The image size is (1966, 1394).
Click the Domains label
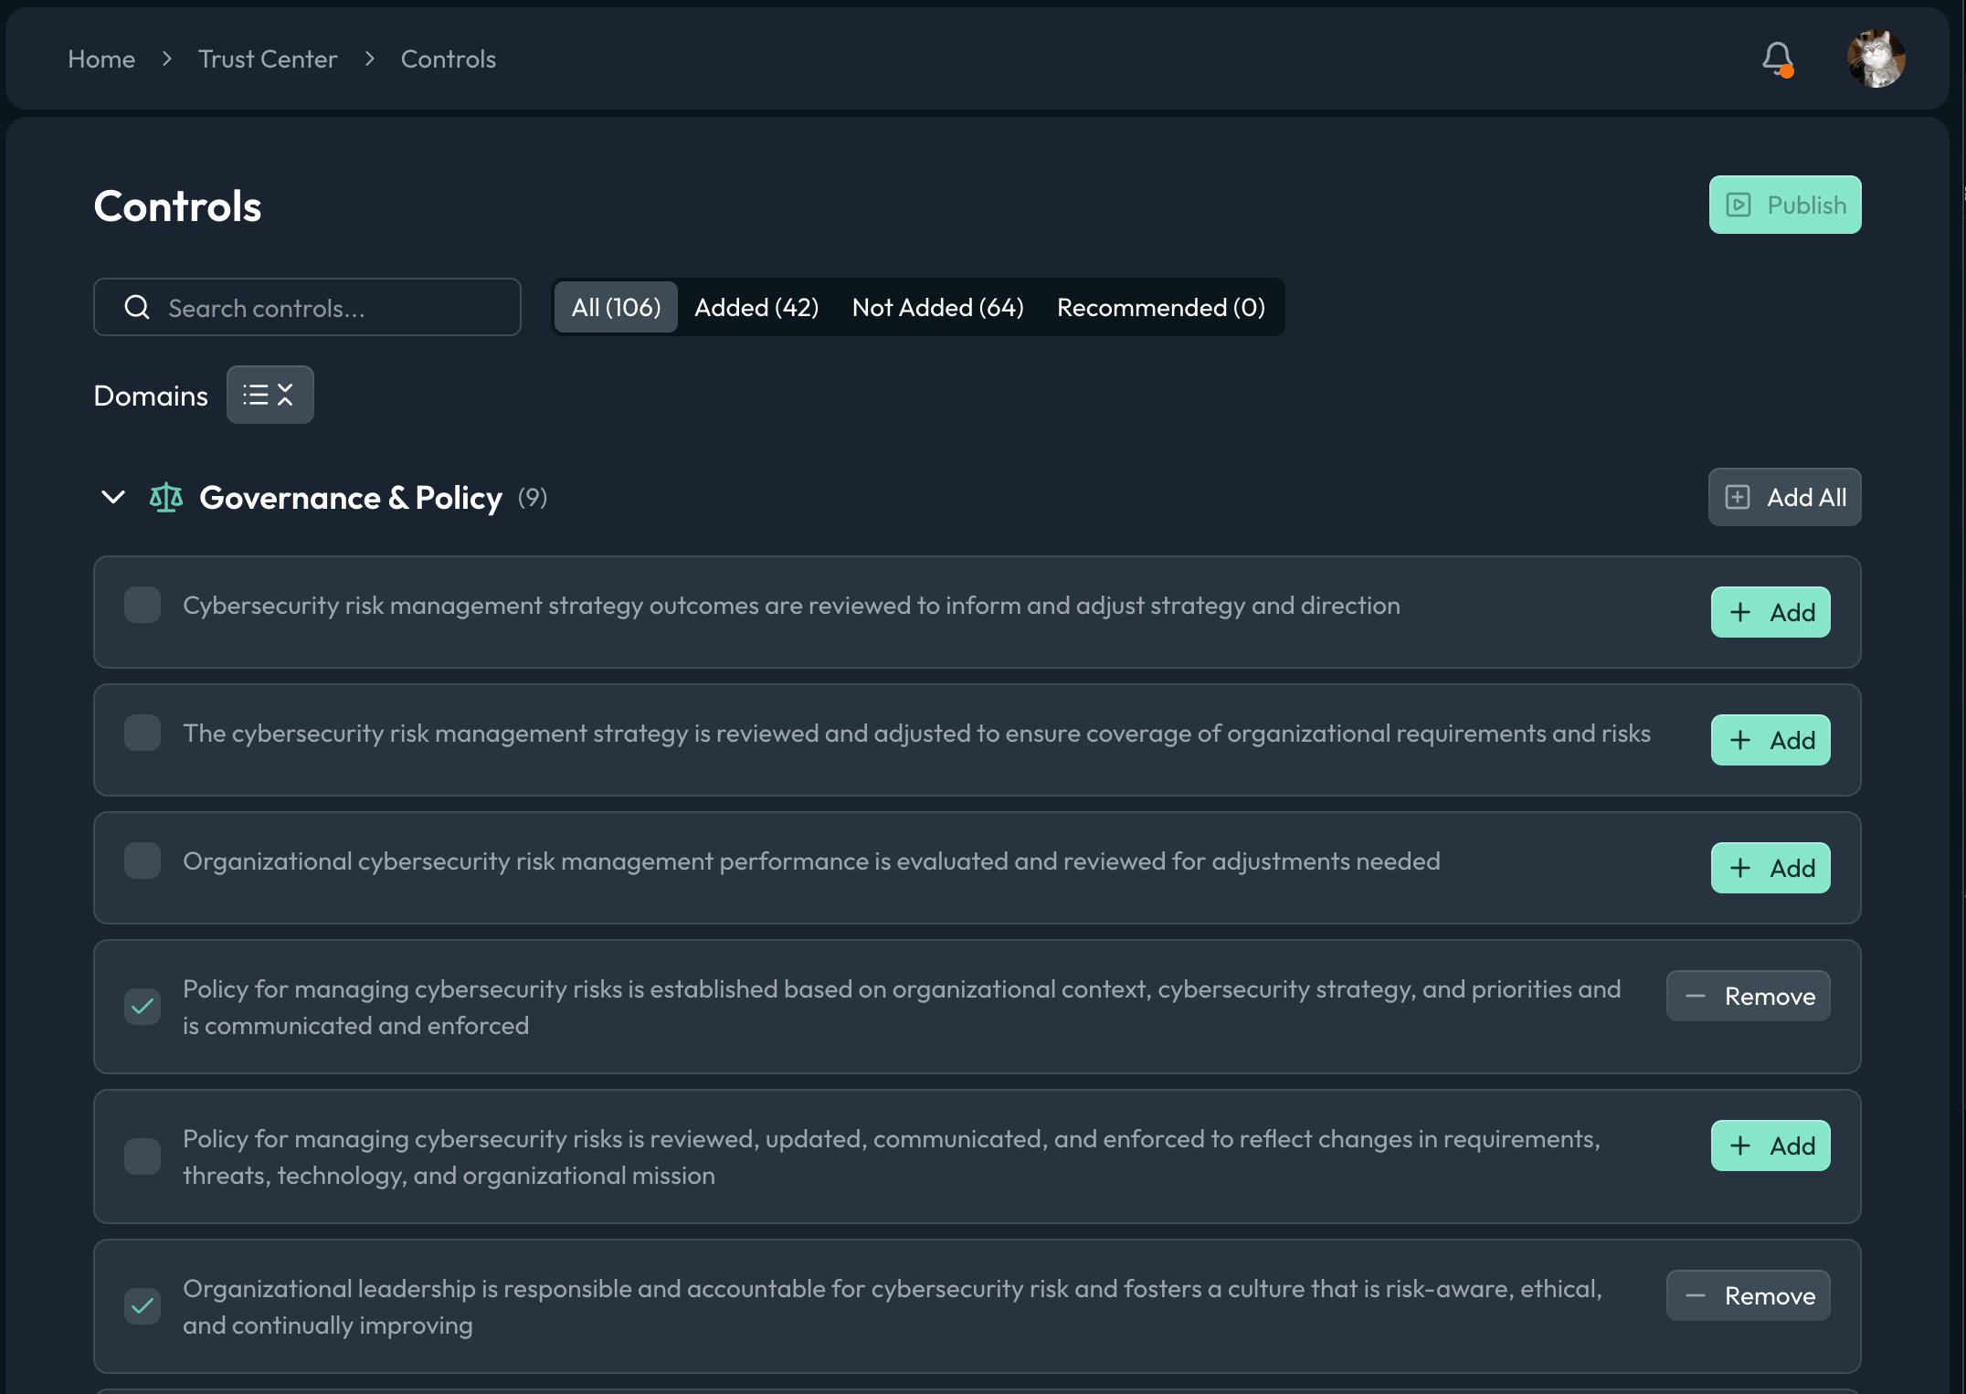pos(151,396)
